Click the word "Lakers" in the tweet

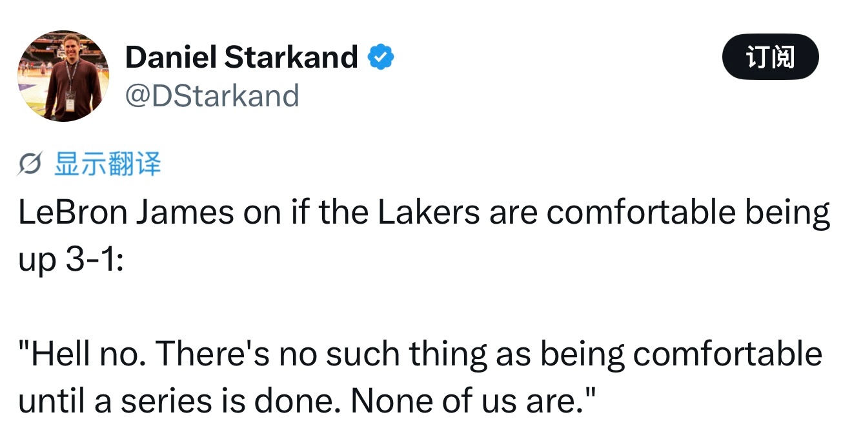click(x=429, y=213)
